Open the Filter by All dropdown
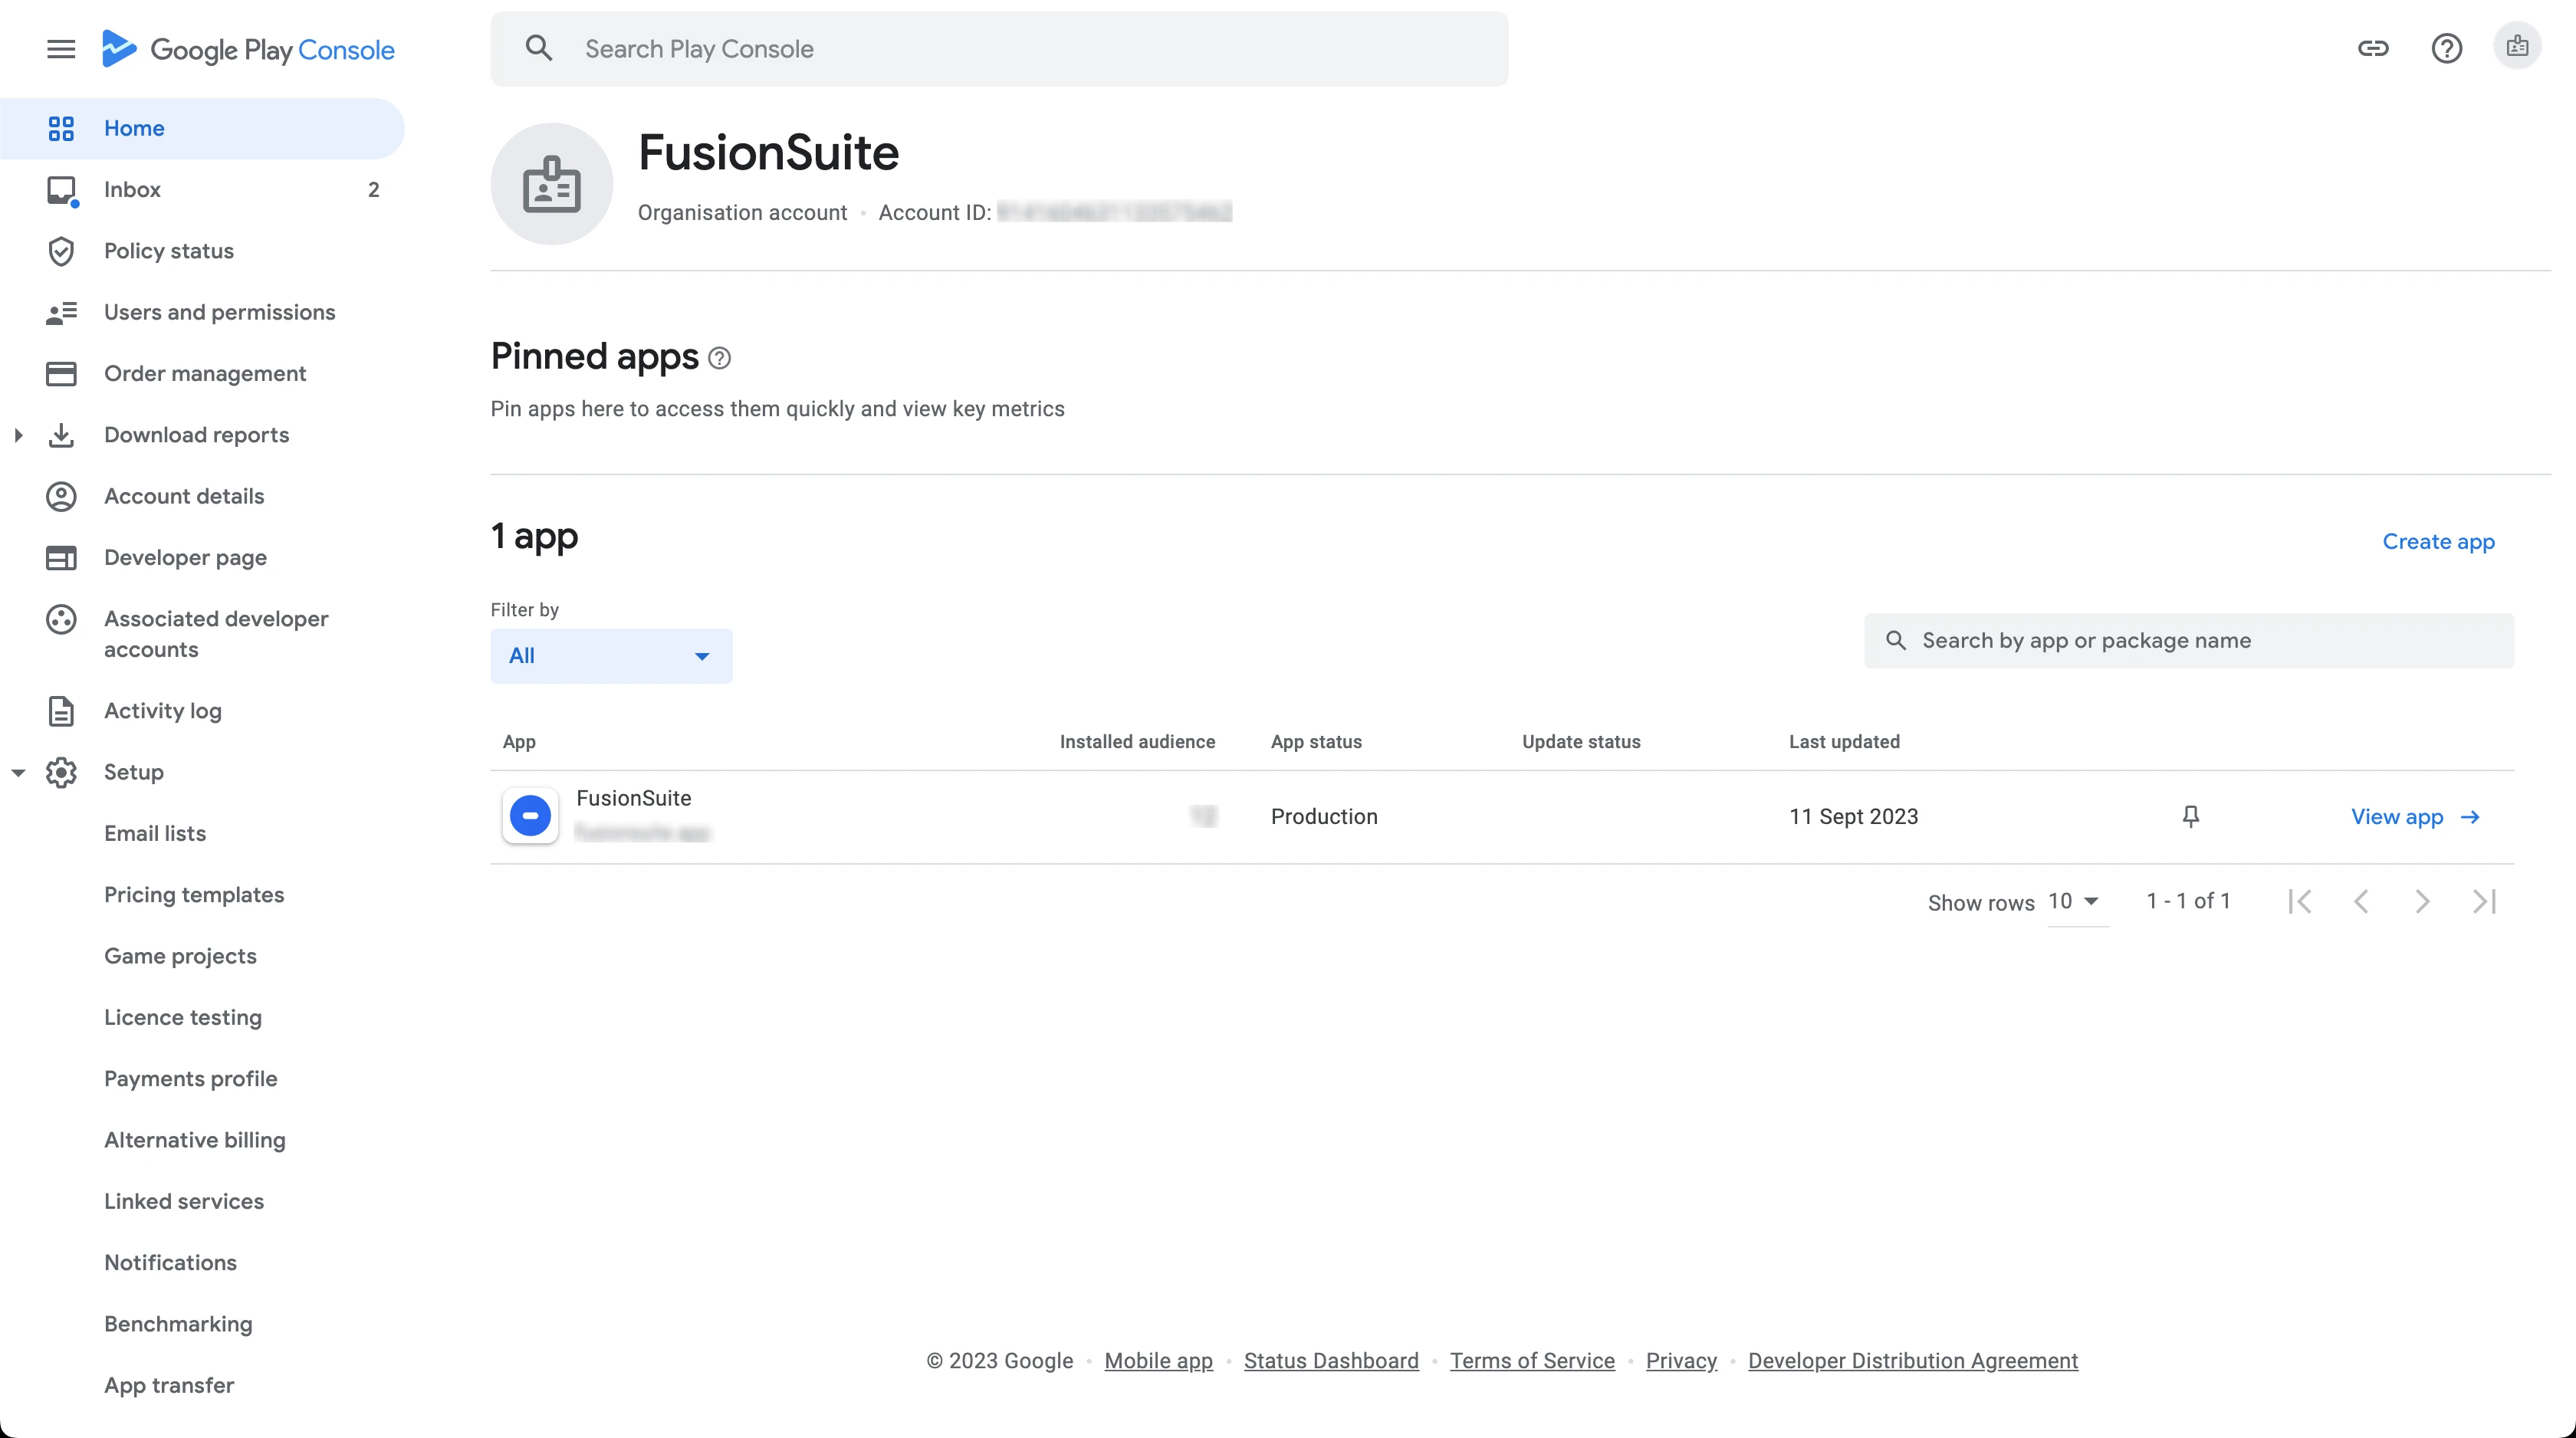Screen dimensions: 2576x1438 610,656
